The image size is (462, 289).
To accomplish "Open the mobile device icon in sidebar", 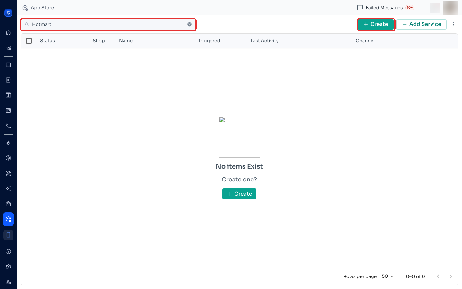I will 8,235.
